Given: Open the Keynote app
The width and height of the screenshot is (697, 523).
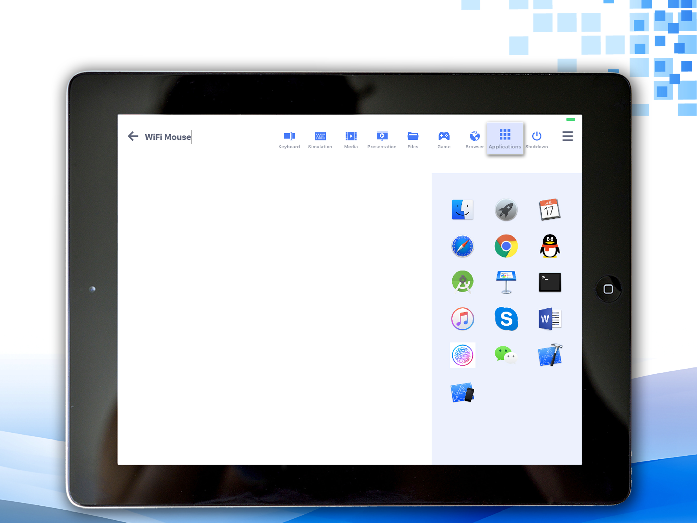Looking at the screenshot, I should 506,282.
